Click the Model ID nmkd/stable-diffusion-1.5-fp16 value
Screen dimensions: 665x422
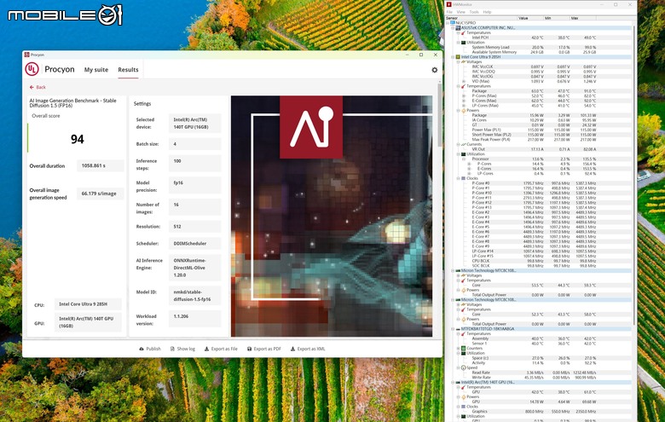pyautogui.click(x=194, y=296)
